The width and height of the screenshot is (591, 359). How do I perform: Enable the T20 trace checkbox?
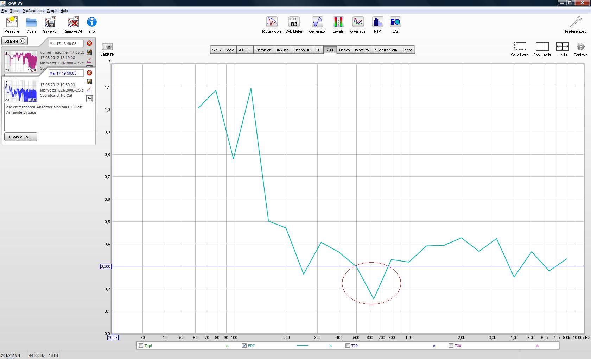348,346
